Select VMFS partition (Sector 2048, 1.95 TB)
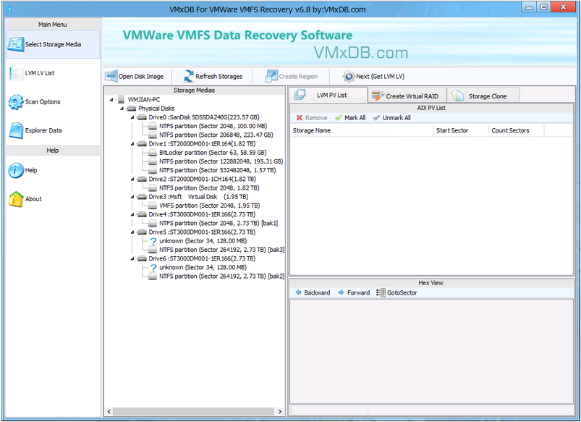Screen dimensions: 581x422 [x=209, y=206]
